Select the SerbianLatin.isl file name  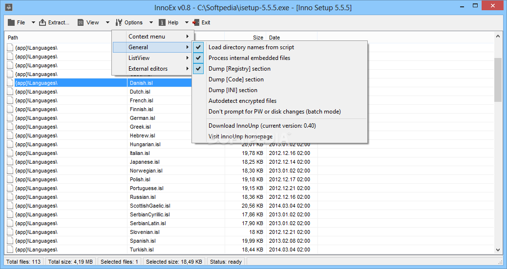tap(148, 223)
